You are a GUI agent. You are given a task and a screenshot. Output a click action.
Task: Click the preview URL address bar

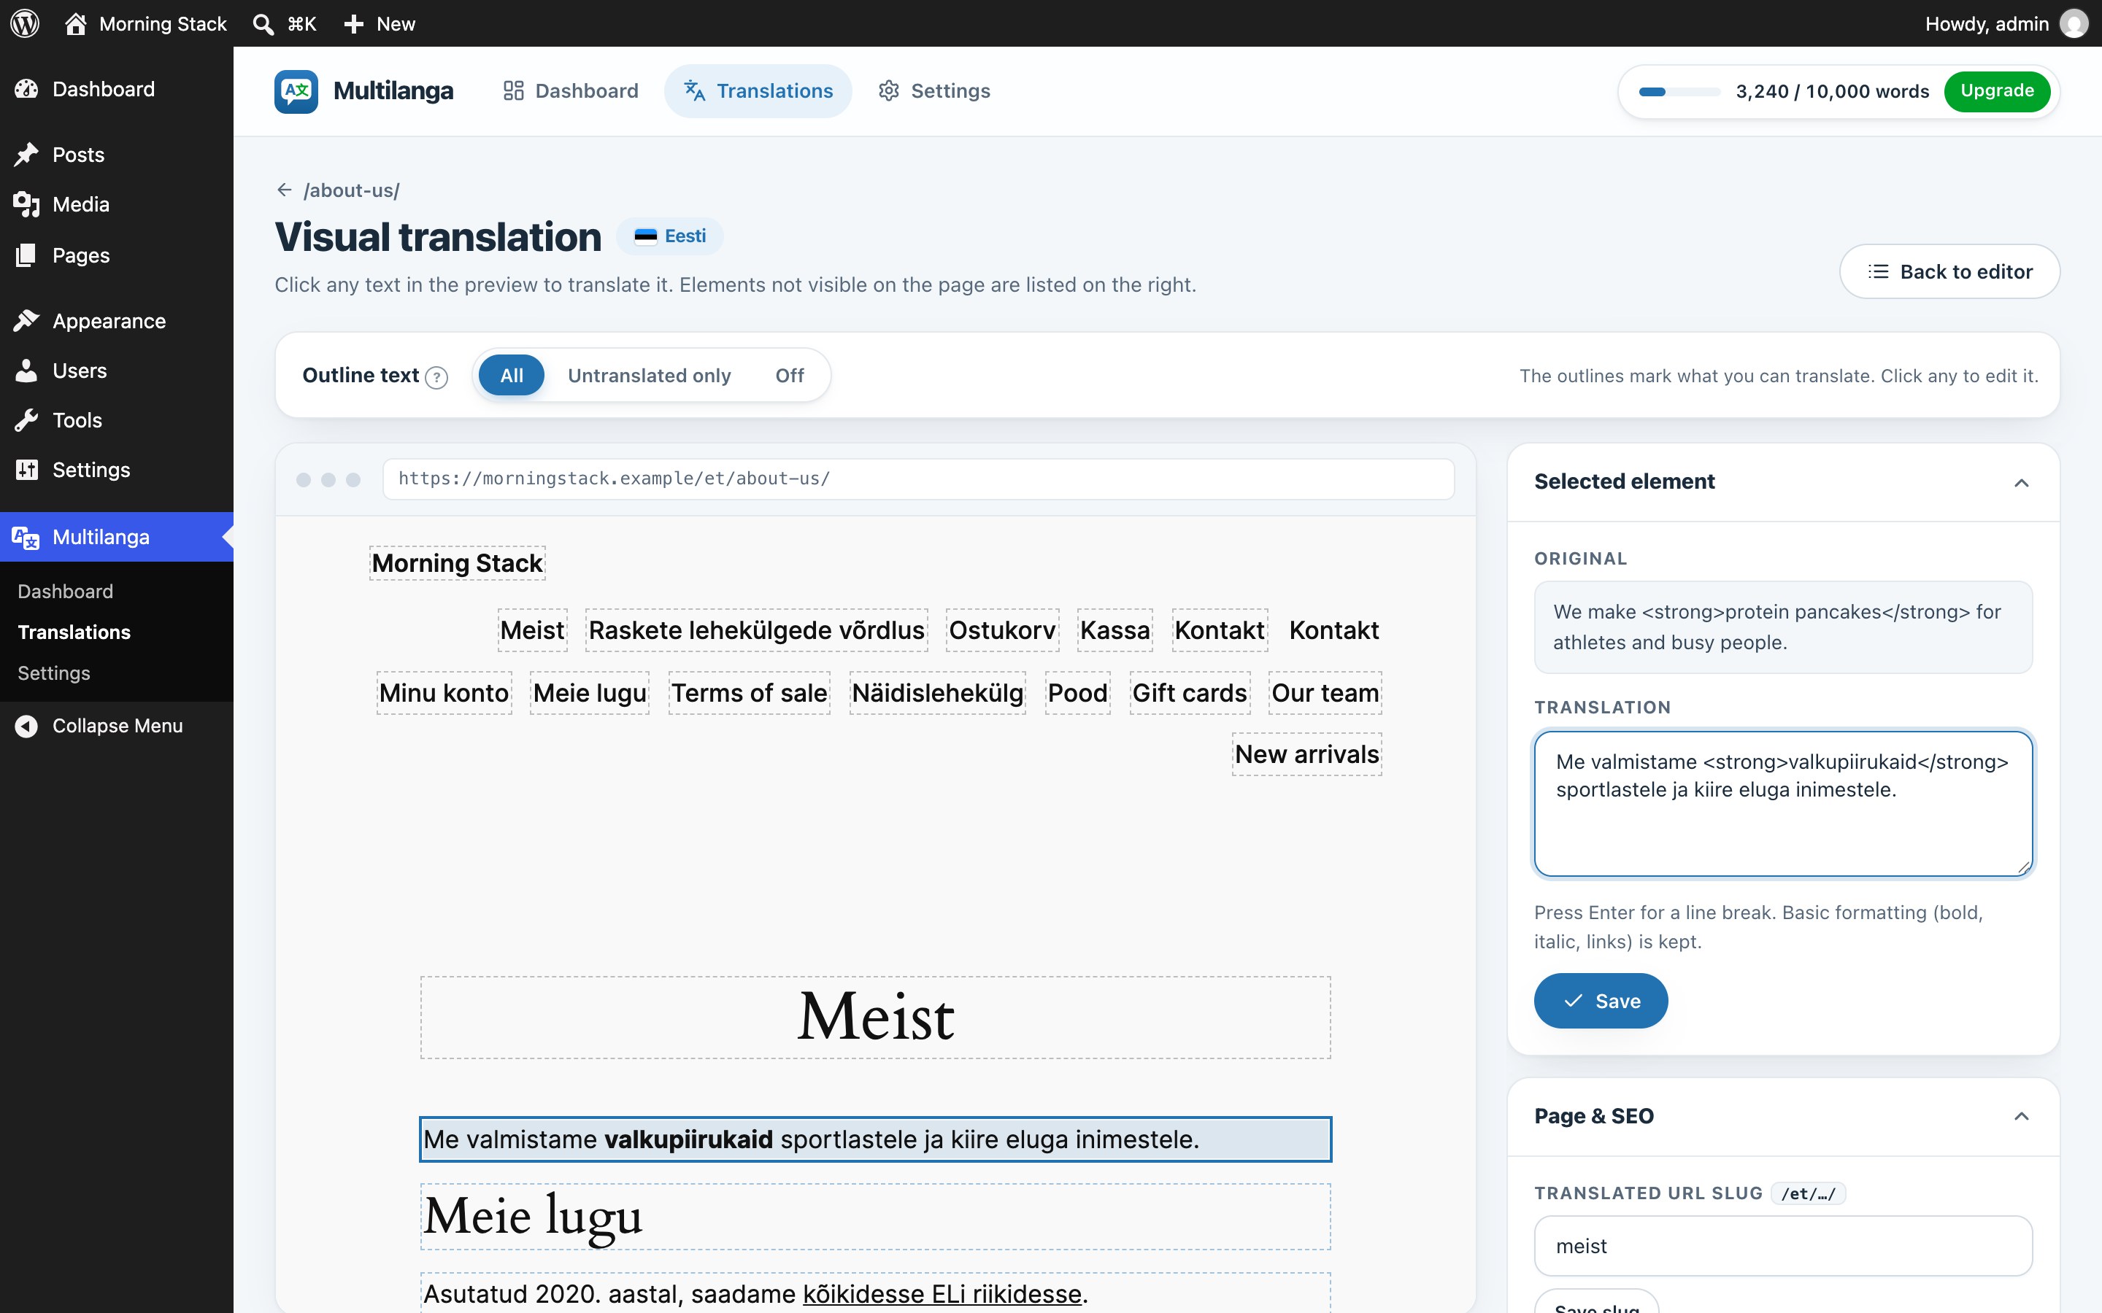(918, 479)
